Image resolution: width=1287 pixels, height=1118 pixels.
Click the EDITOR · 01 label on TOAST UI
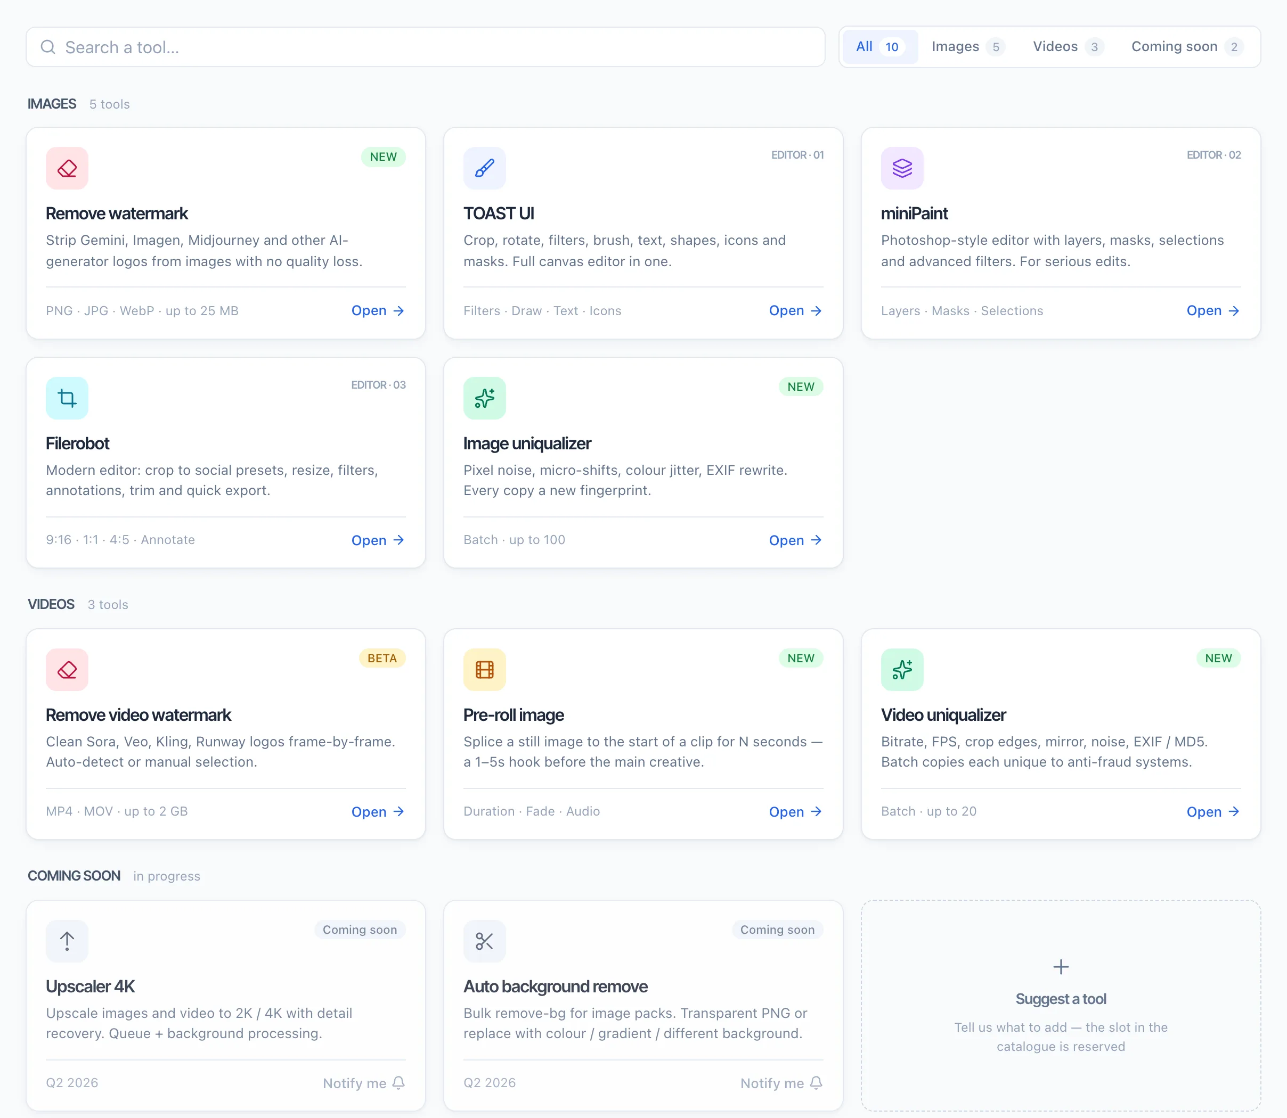tap(797, 155)
